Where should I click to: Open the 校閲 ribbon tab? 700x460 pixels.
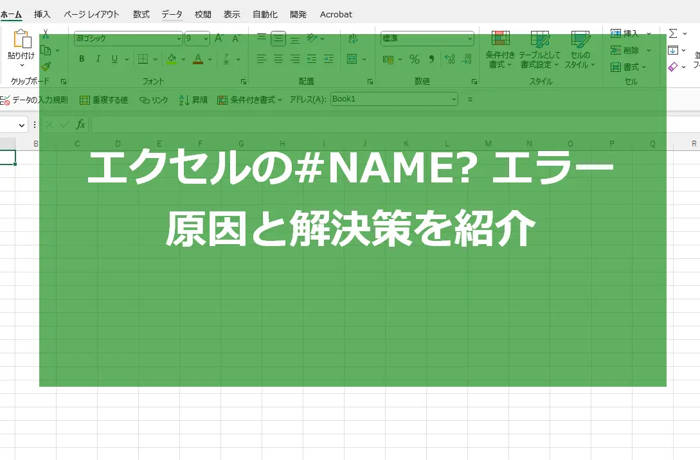(x=203, y=14)
